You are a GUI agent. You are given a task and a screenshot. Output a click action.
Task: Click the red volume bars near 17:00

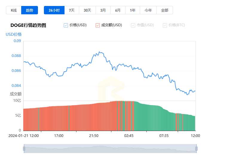(59, 118)
